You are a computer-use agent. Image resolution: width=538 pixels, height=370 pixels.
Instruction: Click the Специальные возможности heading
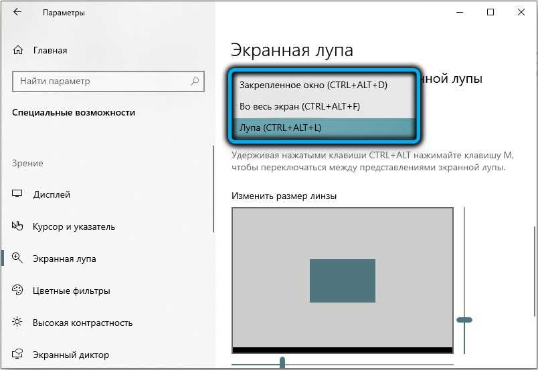point(74,112)
